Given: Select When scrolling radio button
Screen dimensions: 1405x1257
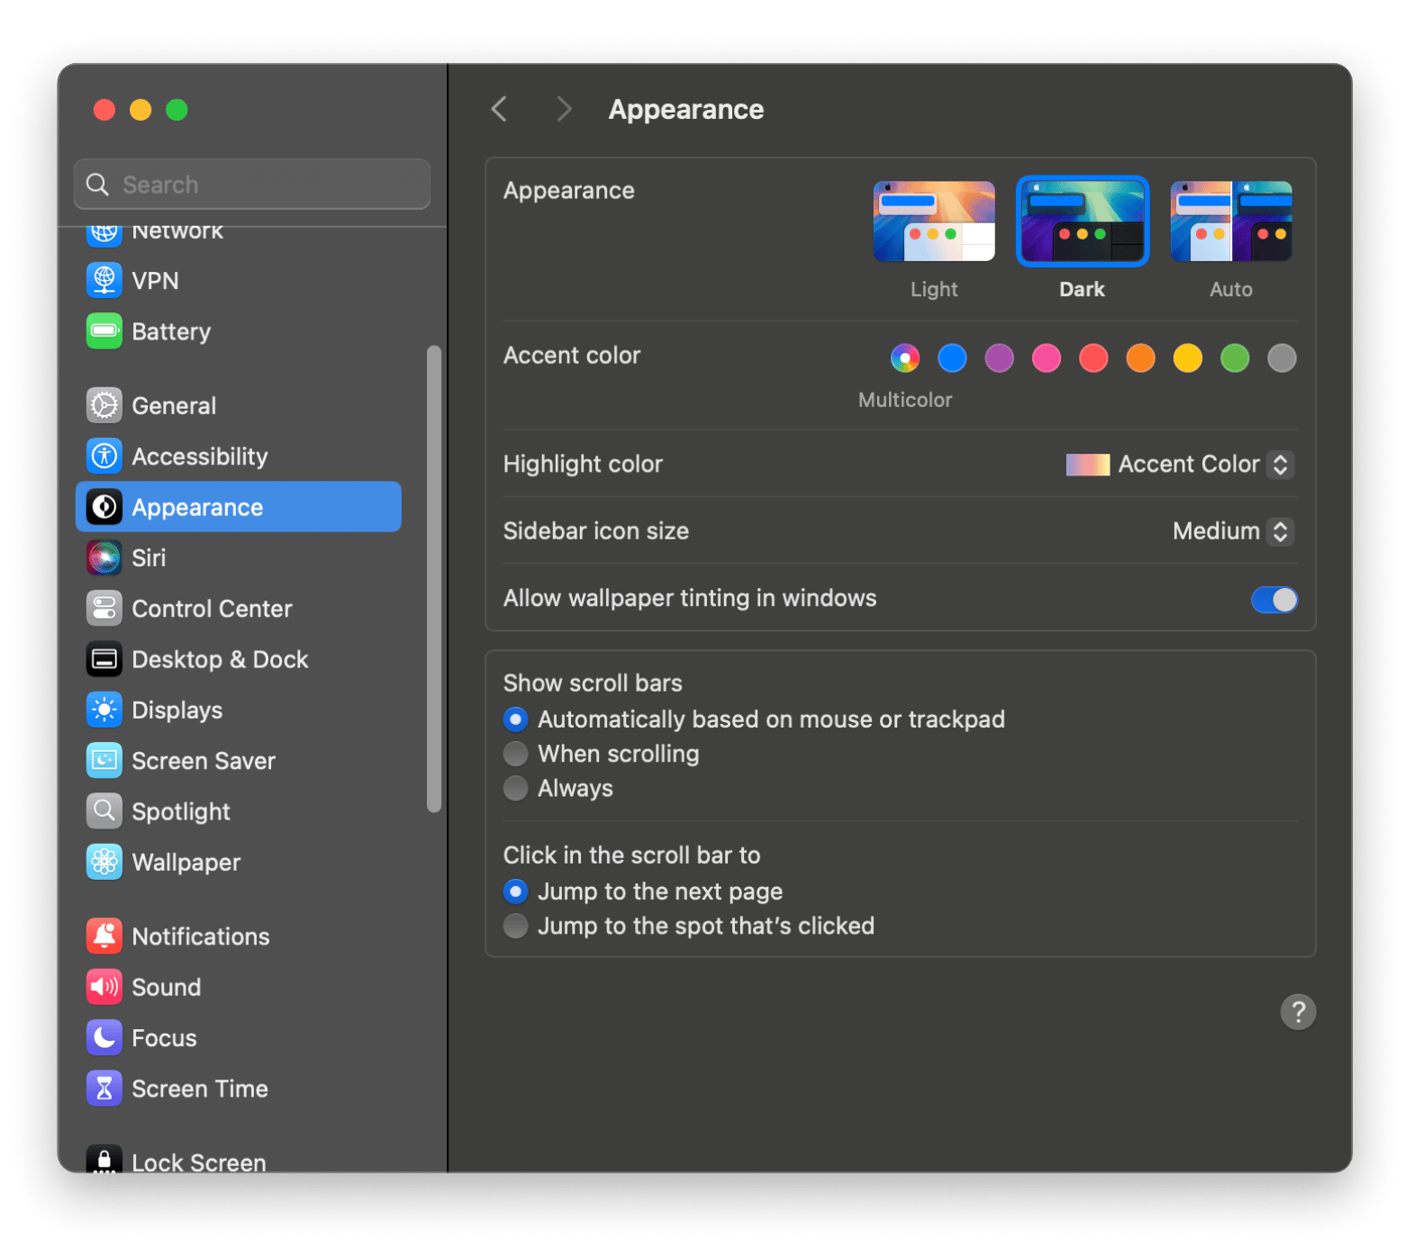Looking at the screenshot, I should click(516, 754).
